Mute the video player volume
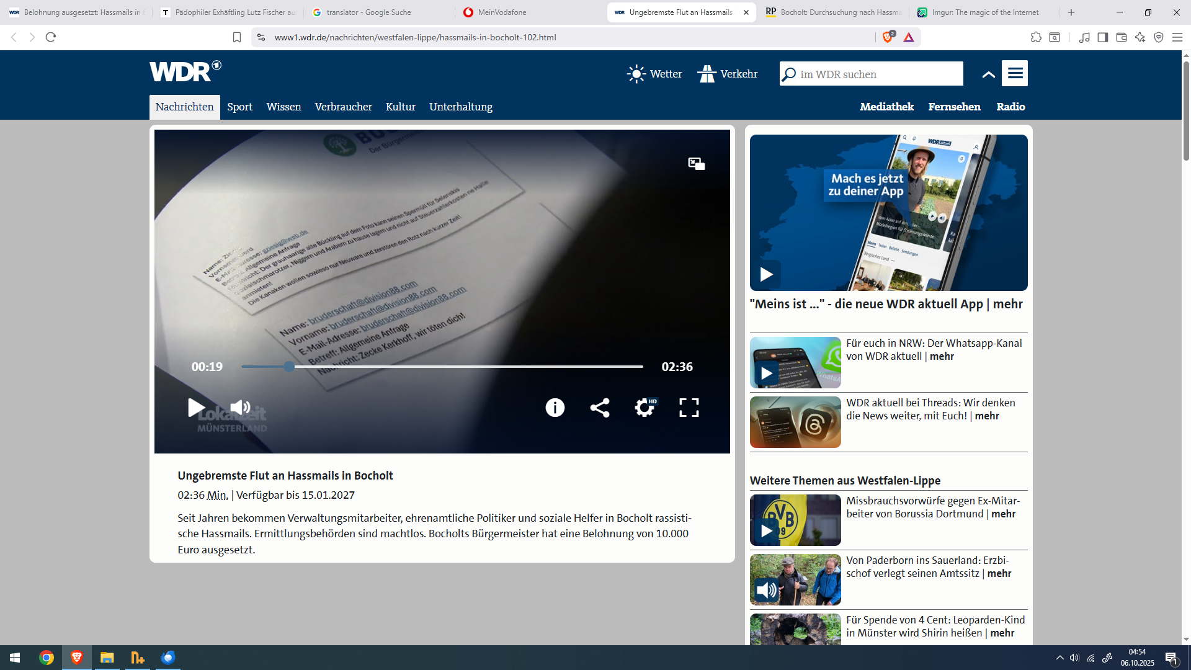Image resolution: width=1191 pixels, height=670 pixels. tap(240, 408)
